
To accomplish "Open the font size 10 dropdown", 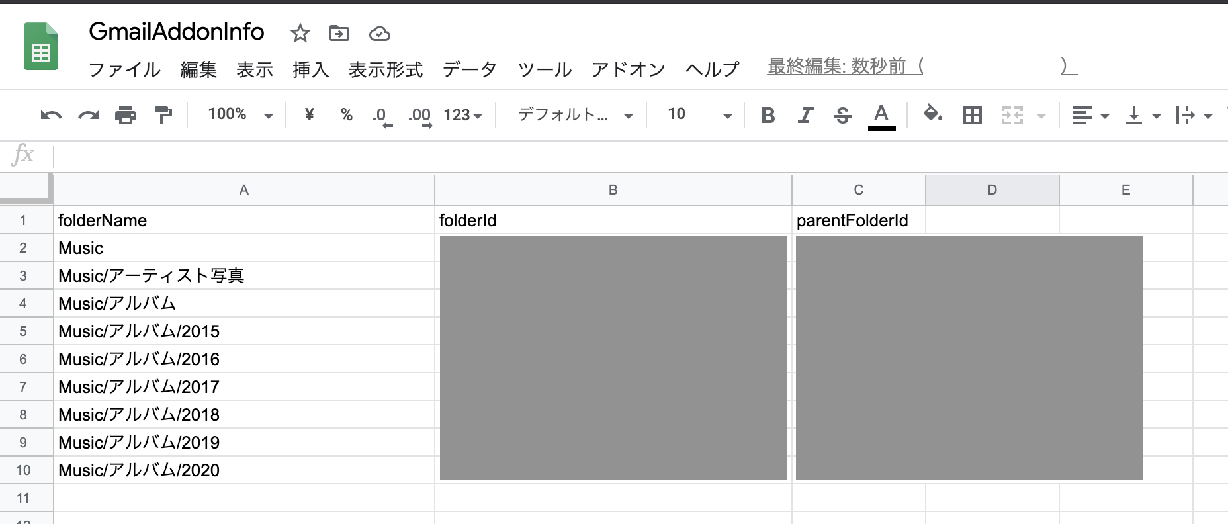I will [700, 115].
